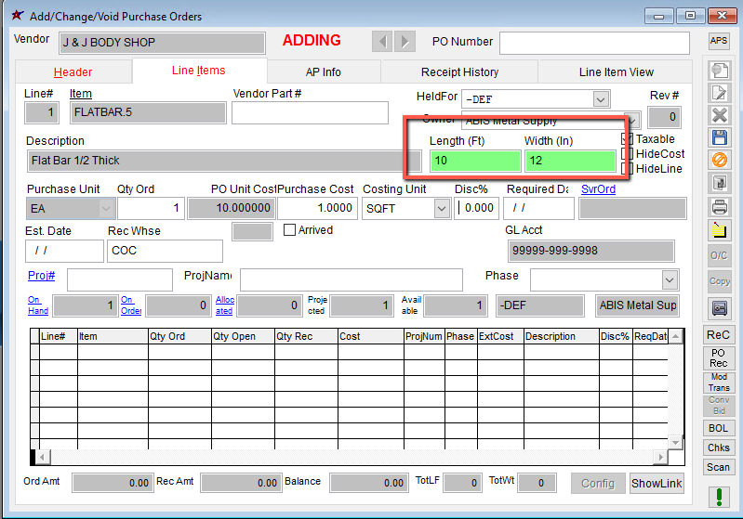The height and width of the screenshot is (519, 743).
Task: Click the previous record left arrow
Action: (382, 42)
